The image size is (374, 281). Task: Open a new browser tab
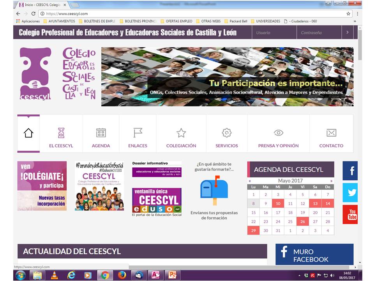point(74,5)
